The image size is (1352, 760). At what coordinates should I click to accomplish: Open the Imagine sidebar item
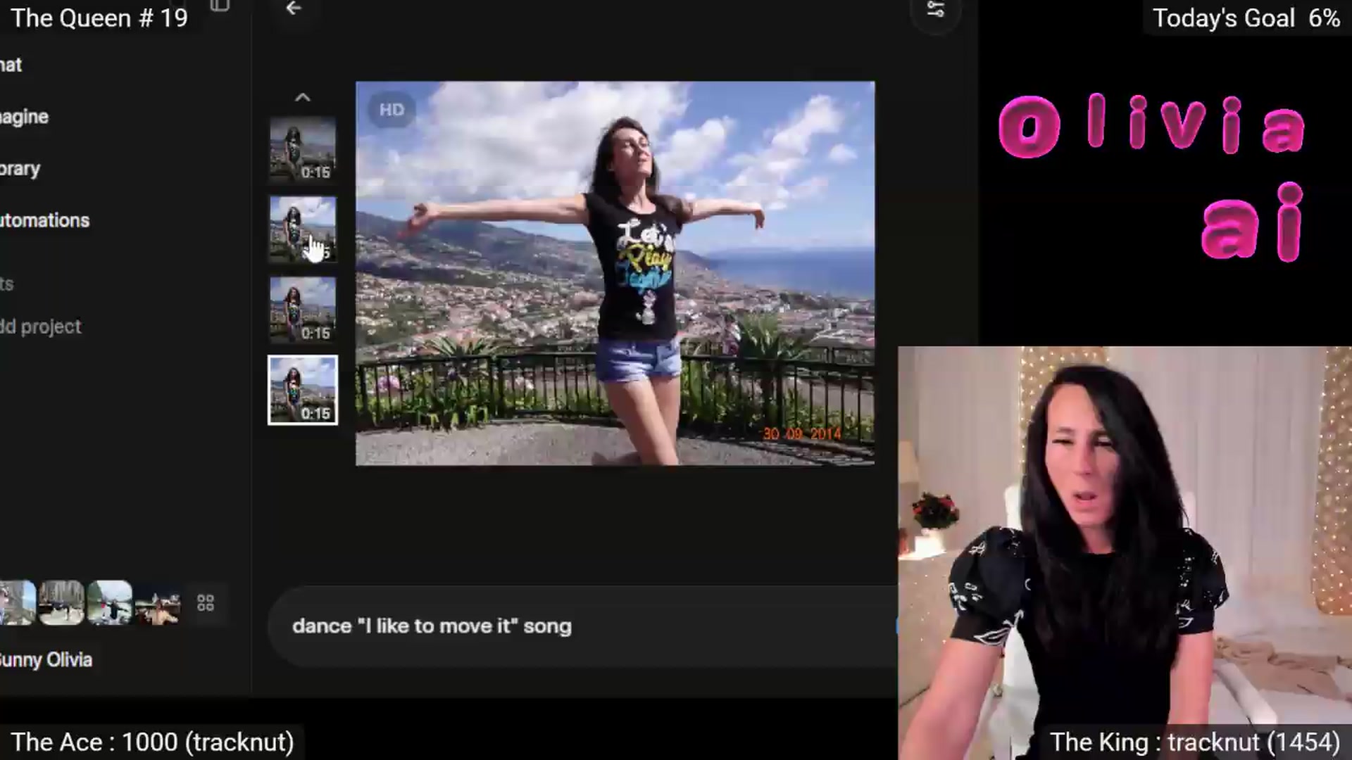24,117
